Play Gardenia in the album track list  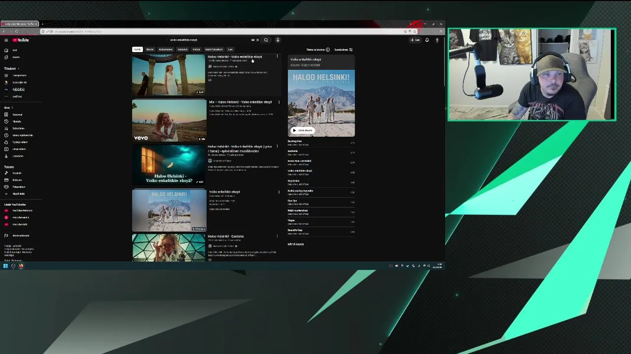click(x=321, y=152)
